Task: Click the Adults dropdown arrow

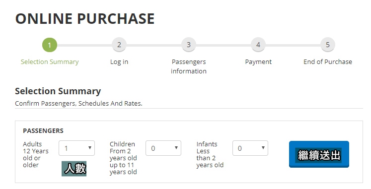Action: (x=90, y=148)
